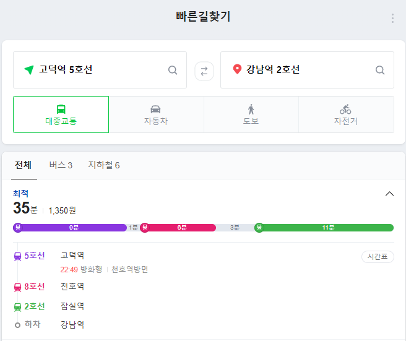406x341 pixels.
Task: Click 8호선 train icon in step list
Action: click(17, 287)
